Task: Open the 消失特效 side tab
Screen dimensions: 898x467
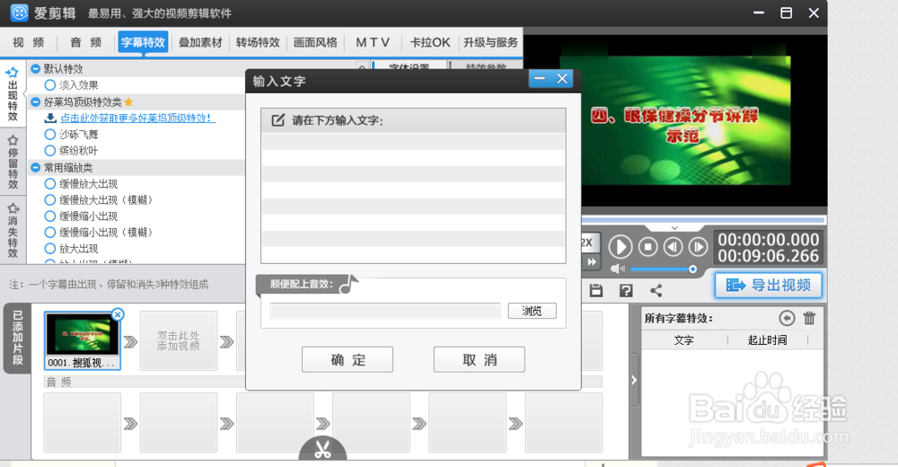Action: tap(12, 230)
